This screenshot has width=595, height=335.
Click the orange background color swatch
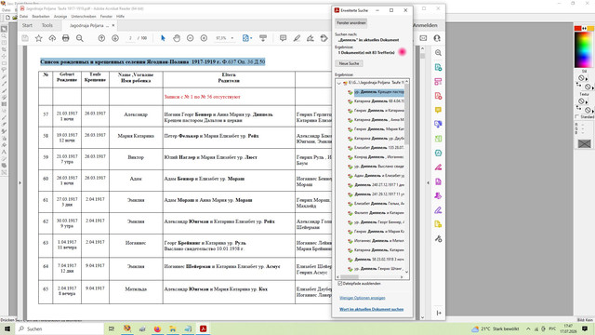(x=590, y=29)
